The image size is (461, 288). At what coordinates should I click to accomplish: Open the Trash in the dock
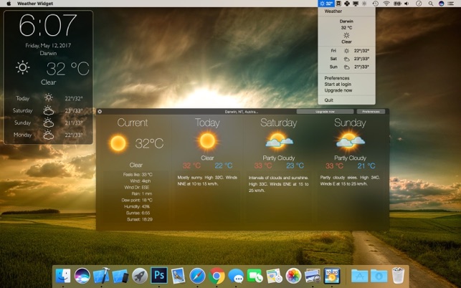[x=398, y=275]
